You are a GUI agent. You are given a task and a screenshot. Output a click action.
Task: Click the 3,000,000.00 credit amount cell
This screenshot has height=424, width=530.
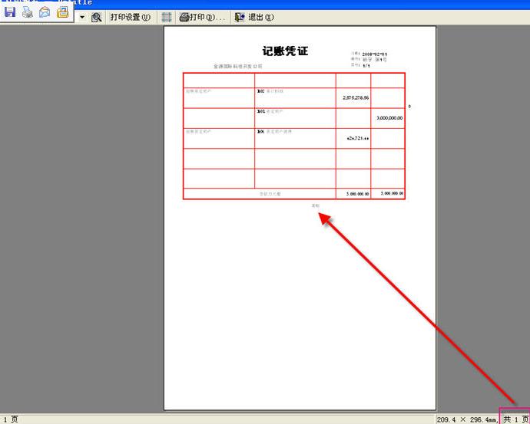(389, 118)
